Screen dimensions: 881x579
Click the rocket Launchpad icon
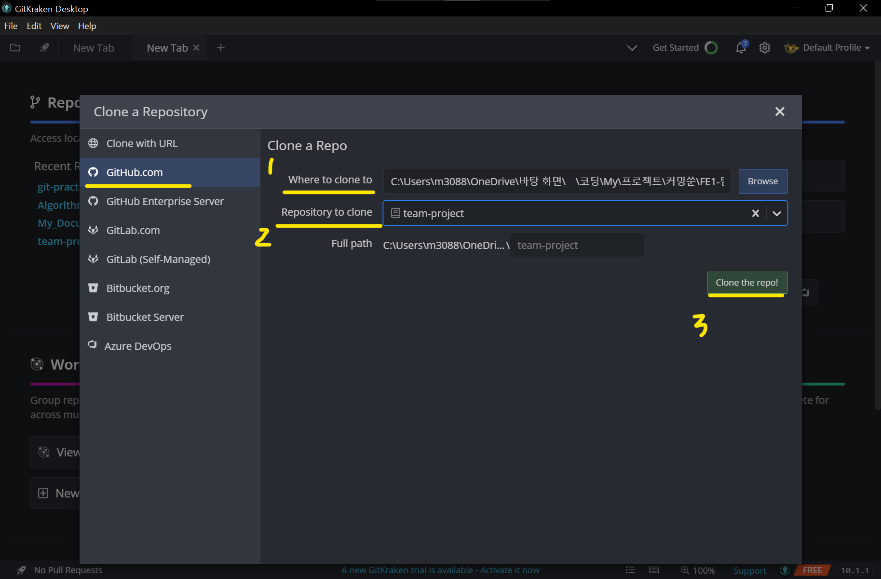(x=44, y=47)
